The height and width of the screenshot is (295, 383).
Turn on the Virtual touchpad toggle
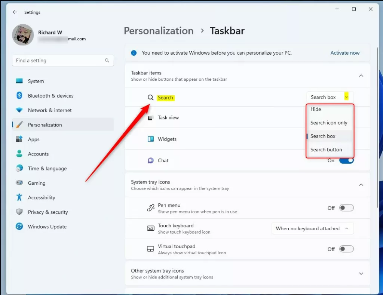(346, 249)
